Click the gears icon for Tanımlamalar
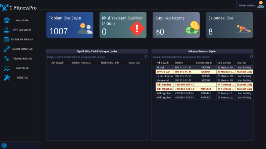266x149 pixels. 7,58
